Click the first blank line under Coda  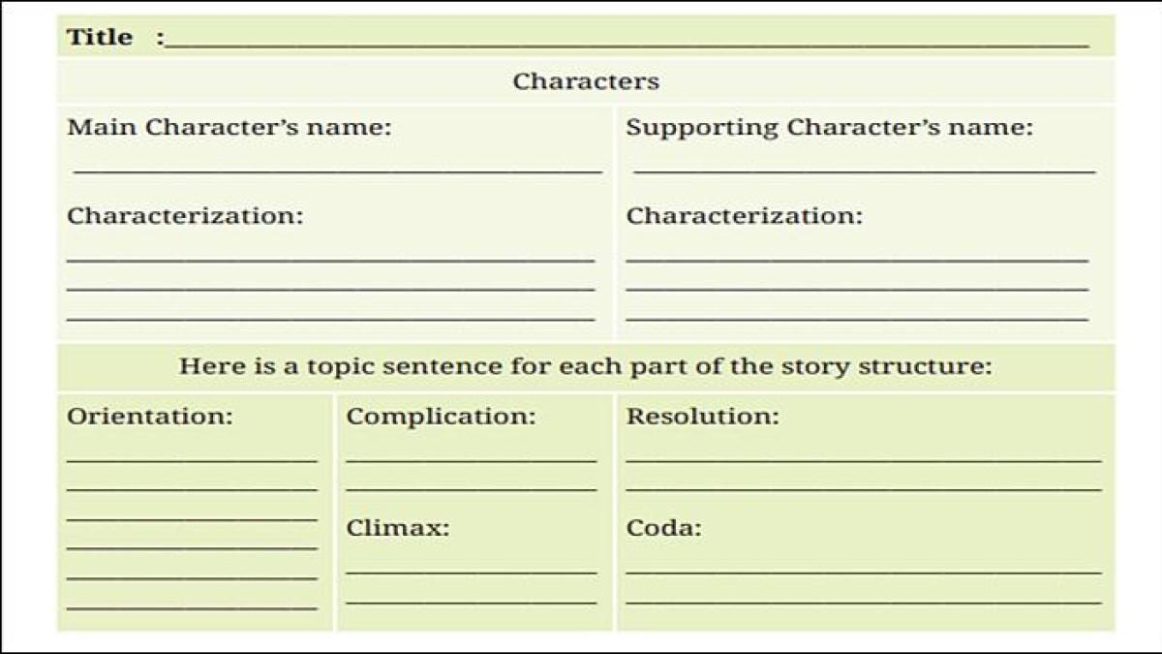pyautogui.click(x=864, y=571)
